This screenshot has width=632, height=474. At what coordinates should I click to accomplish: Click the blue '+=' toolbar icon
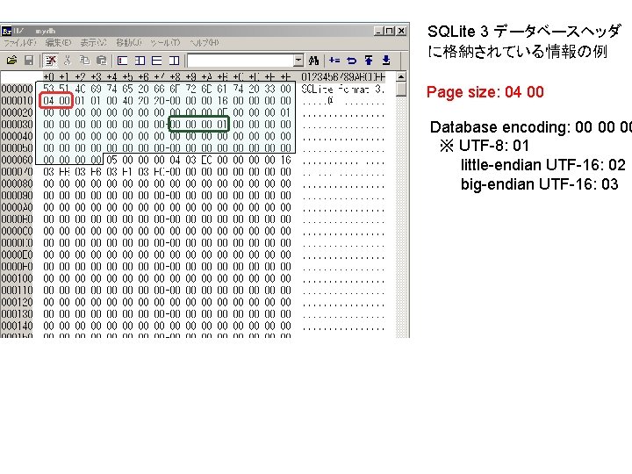point(334,61)
